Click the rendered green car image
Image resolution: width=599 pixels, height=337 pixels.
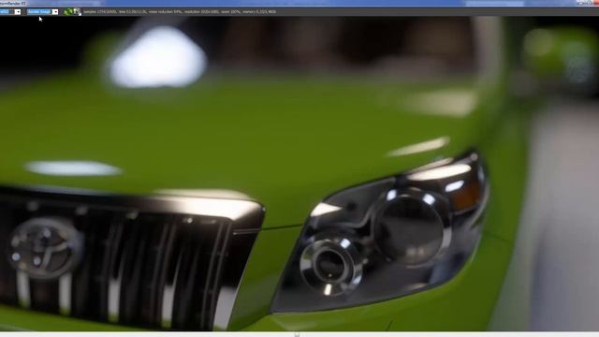[x=299, y=174]
